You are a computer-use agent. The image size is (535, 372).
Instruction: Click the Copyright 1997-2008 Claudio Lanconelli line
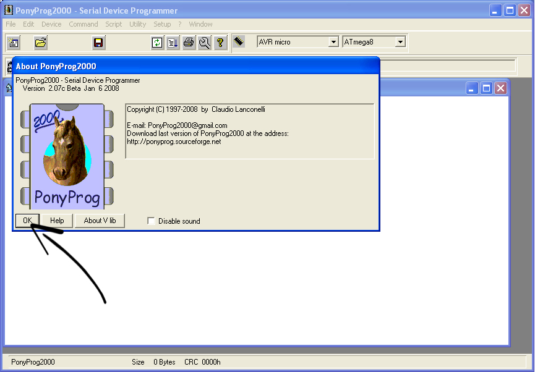[x=196, y=109]
